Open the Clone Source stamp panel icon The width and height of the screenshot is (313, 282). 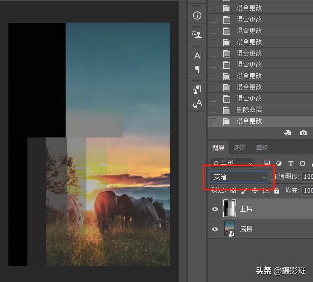click(x=197, y=35)
